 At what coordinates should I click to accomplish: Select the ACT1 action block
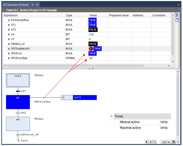pyautogui.click(x=85, y=98)
